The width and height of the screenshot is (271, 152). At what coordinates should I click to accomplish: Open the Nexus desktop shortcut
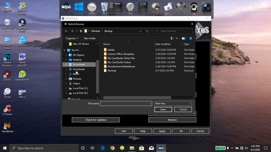click(x=22, y=93)
